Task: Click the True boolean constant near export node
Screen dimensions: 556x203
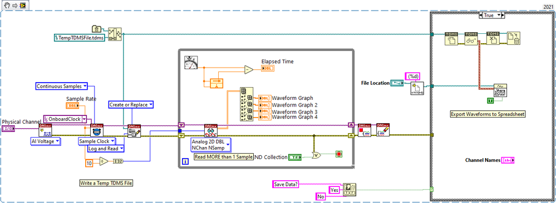Action: [x=491, y=101]
